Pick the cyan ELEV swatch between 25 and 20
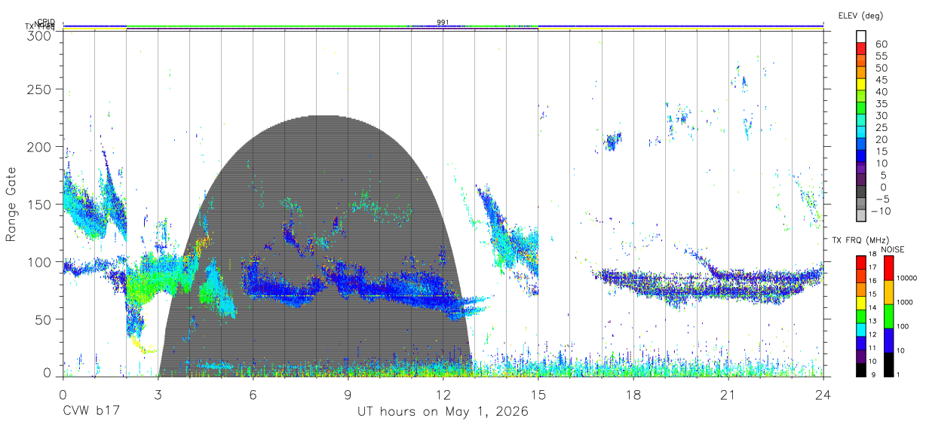Viewport: 926px width, 427px height. [x=861, y=133]
